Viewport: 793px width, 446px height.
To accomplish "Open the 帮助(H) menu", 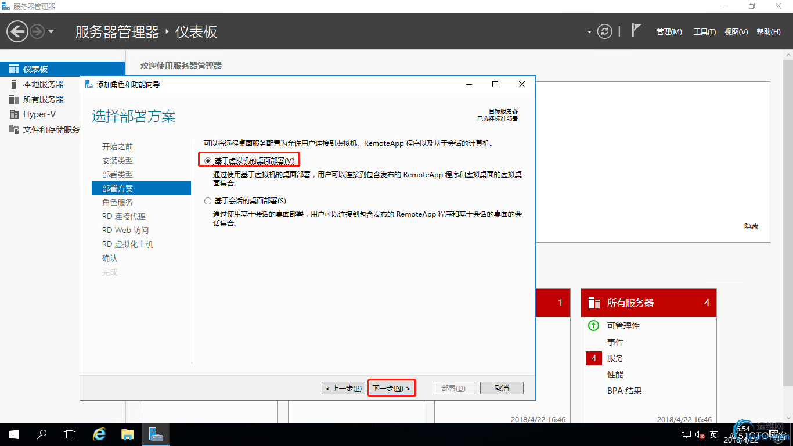I will point(769,32).
